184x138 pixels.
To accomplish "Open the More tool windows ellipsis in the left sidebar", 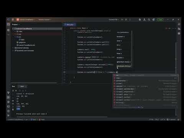I will point(8,34).
